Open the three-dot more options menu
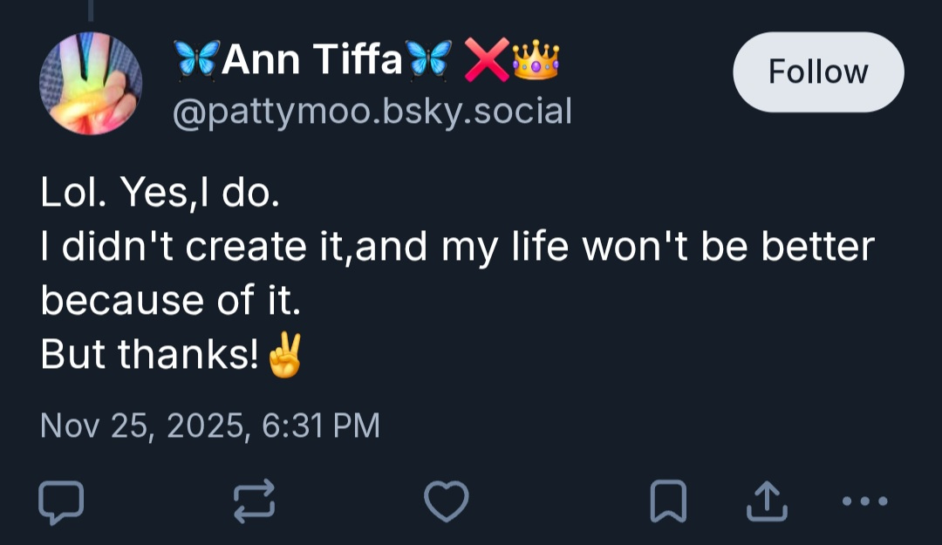Screen dimensions: 942x545 point(864,501)
